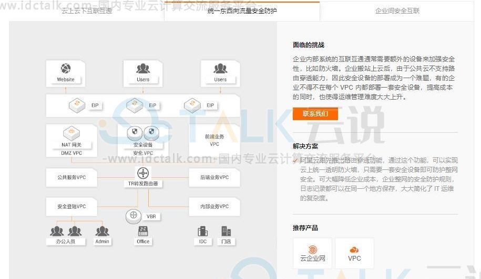Viewport: 481px width, 279px height.
Task: Click the 前端业务 VPC box
Action: point(214,141)
